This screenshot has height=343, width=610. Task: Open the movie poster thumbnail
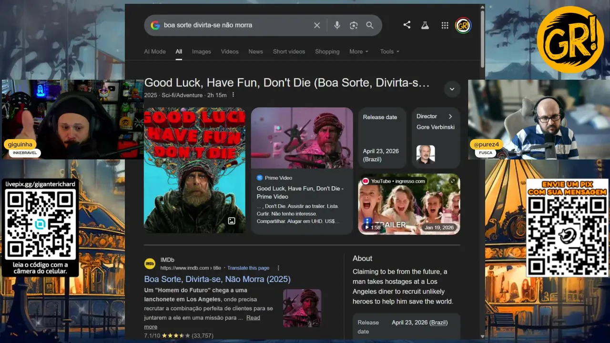point(195,170)
